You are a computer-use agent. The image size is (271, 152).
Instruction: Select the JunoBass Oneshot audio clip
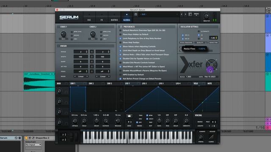(39, 81)
